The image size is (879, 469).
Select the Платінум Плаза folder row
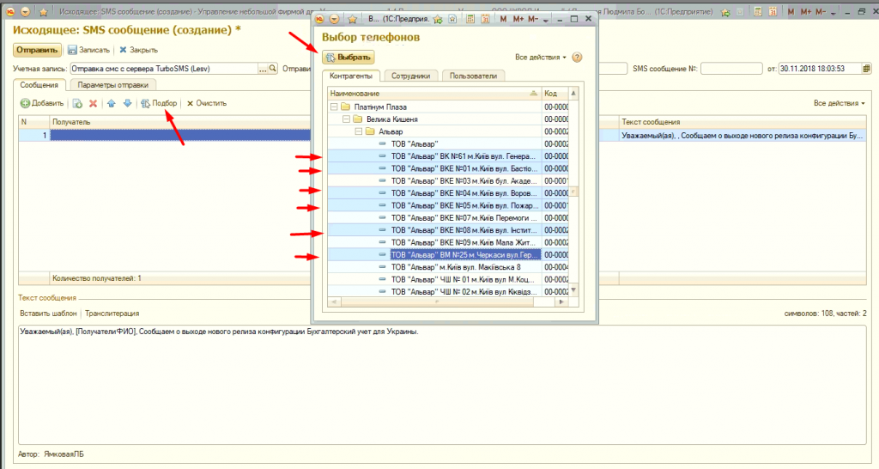(448, 107)
